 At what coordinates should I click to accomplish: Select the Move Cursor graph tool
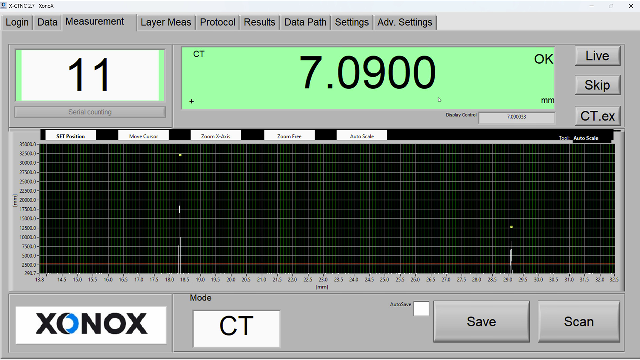coord(143,136)
